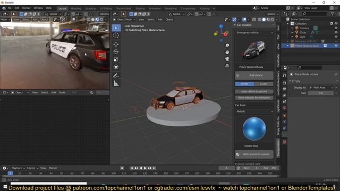Click the navigation gizmo Z axis
The image size is (340, 191).
[x=221, y=27]
